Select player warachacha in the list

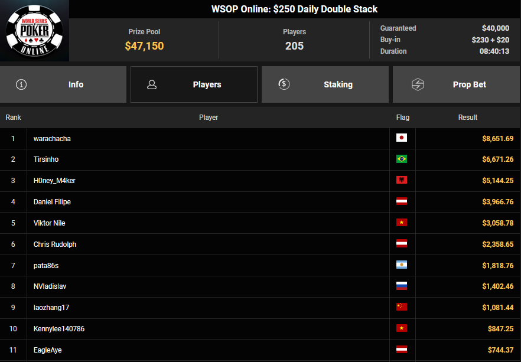tap(52, 138)
